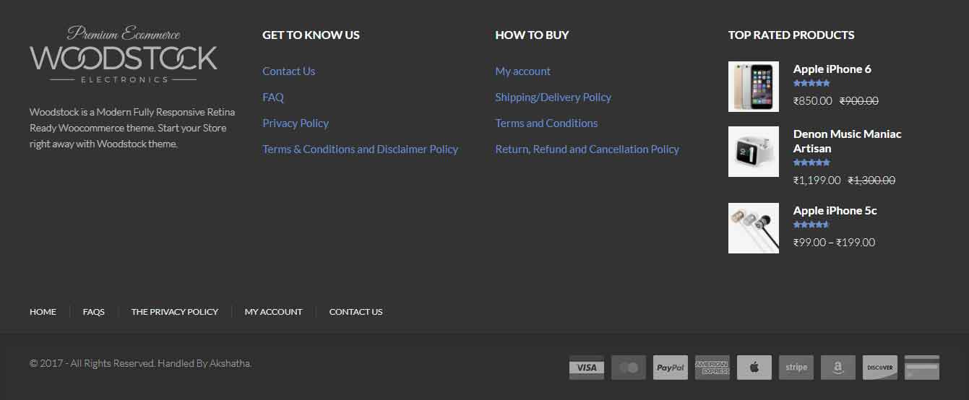Open the Apple iPhone 6 thumbnail
The image size is (969, 400).
pyautogui.click(x=753, y=87)
